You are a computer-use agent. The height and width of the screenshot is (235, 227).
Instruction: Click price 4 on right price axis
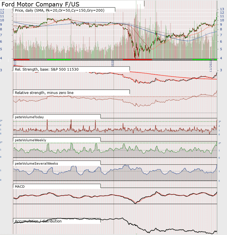point(221,58)
